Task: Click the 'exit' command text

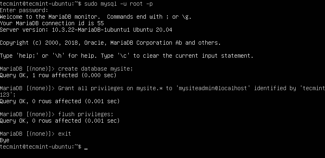Action: point(65,134)
